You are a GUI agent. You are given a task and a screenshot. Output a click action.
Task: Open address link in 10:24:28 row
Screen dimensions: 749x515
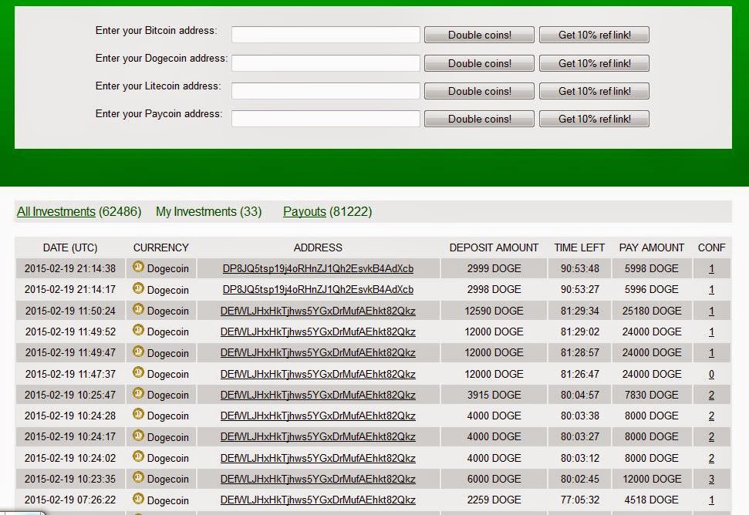tap(318, 416)
